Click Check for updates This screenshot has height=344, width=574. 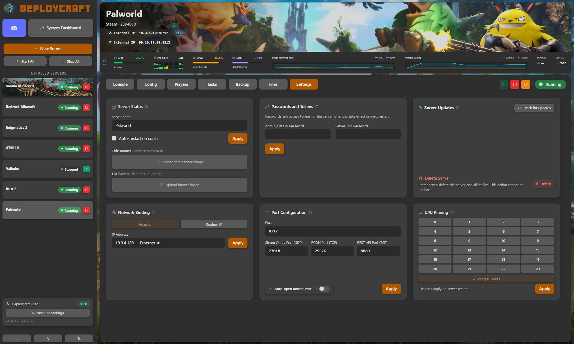tap(534, 108)
